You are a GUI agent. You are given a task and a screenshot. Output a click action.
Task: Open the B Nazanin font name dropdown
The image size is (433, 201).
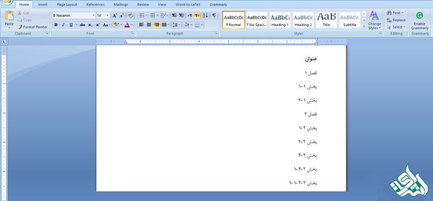pyautogui.click(x=93, y=15)
